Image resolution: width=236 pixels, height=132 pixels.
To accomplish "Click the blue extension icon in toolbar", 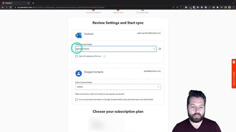I will pyautogui.click(x=202, y=7).
